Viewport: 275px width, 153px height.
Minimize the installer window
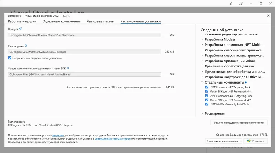(x=251, y=3)
